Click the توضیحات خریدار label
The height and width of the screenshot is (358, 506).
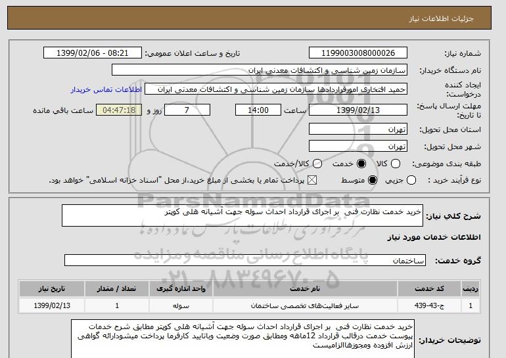(x=450, y=340)
